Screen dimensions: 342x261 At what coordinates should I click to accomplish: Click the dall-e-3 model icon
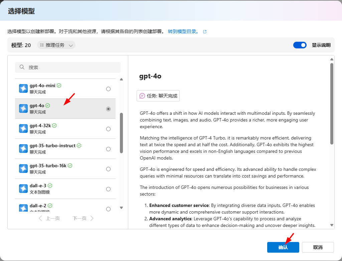coord(23,188)
